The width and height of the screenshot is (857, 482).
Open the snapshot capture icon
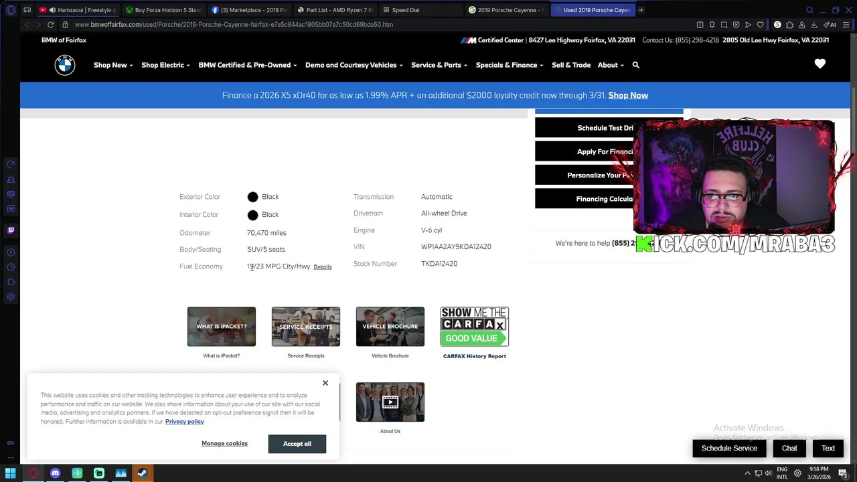click(724, 25)
